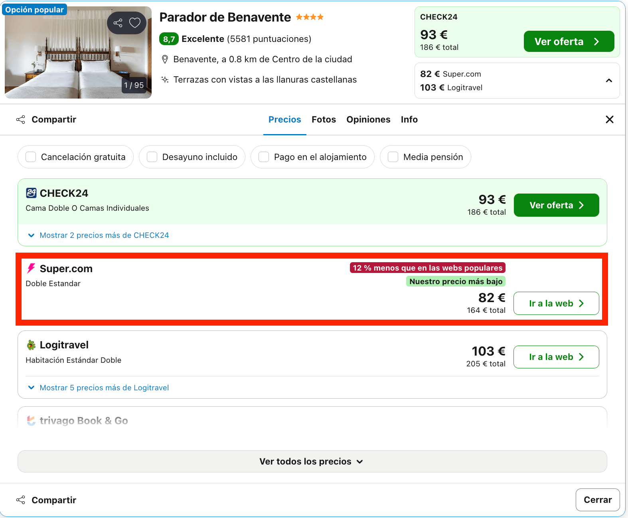628x518 pixels.
Task: Click the 82 € Super.com price in header
Action: click(450, 74)
